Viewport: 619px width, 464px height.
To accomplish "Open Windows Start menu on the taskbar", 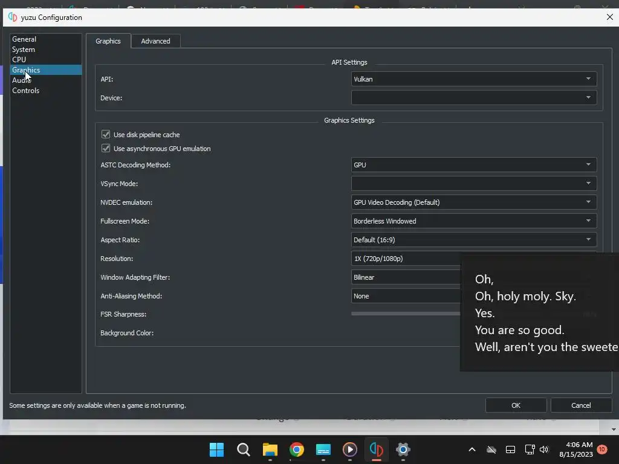I will click(216, 449).
